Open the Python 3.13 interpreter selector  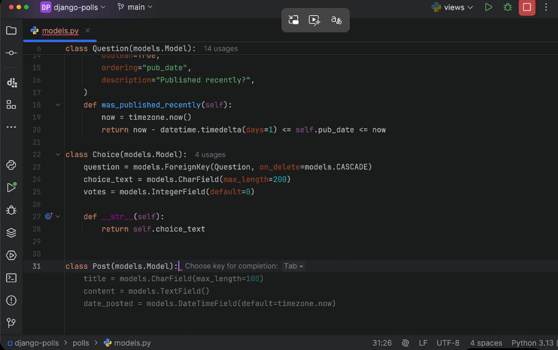[533, 343]
